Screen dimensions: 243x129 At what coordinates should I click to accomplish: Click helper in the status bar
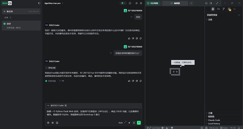click(x=224, y=128)
